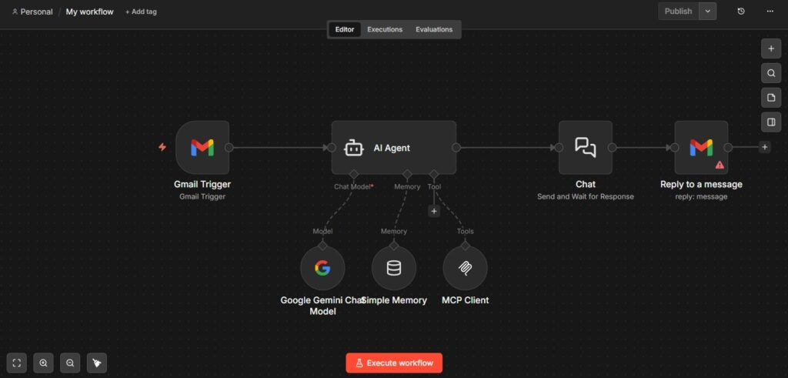Expand the Publish dropdown arrow
This screenshot has height=378, width=788.
coord(708,11)
